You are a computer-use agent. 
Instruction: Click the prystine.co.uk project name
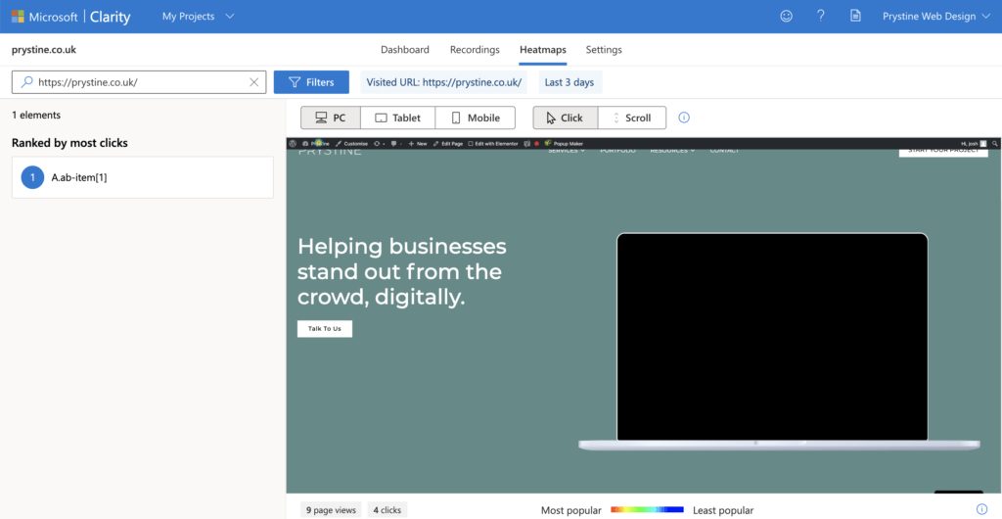point(44,49)
